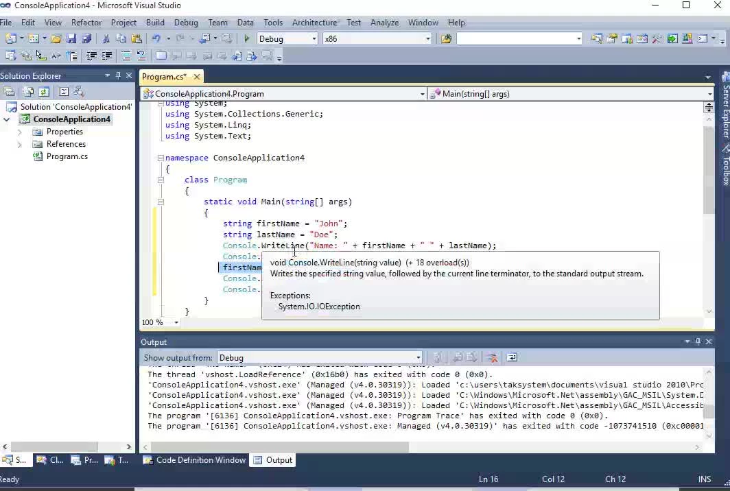Viewport: 730px width, 491px height.
Task: Click the code editor vertical scrollbar thumb
Action: (709, 169)
